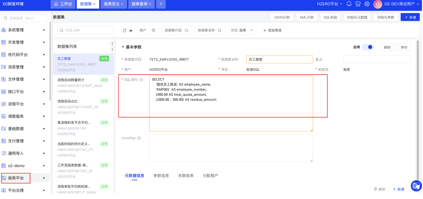This screenshot has width=423, height=199.
Task: Click the 租户 lookup icon in filter
Action: point(154,30)
